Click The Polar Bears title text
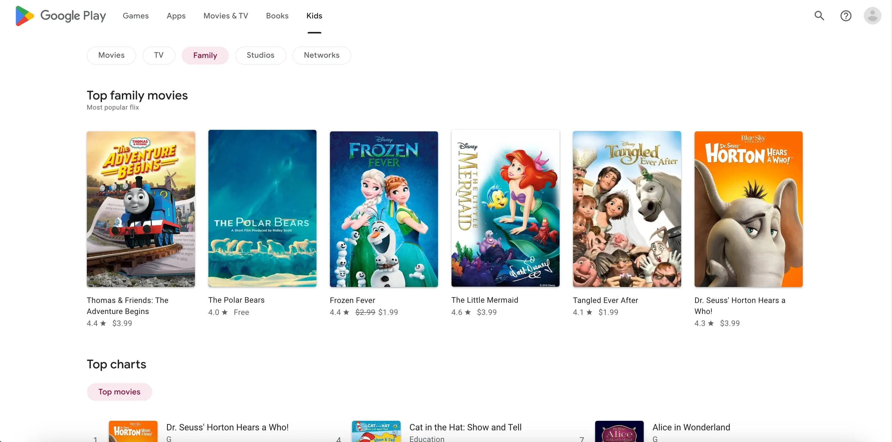The image size is (892, 442). 236,300
